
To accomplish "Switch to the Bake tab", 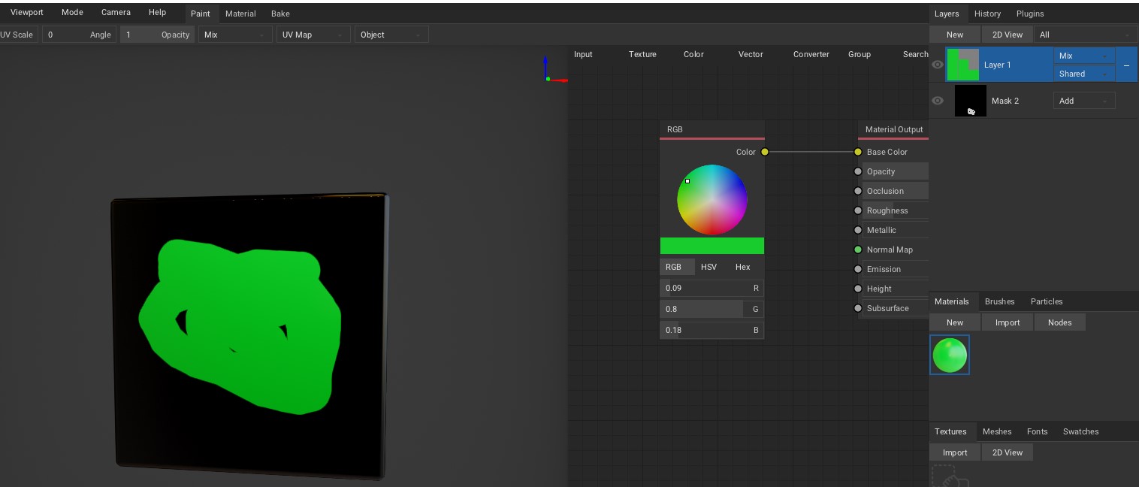I will click(280, 14).
